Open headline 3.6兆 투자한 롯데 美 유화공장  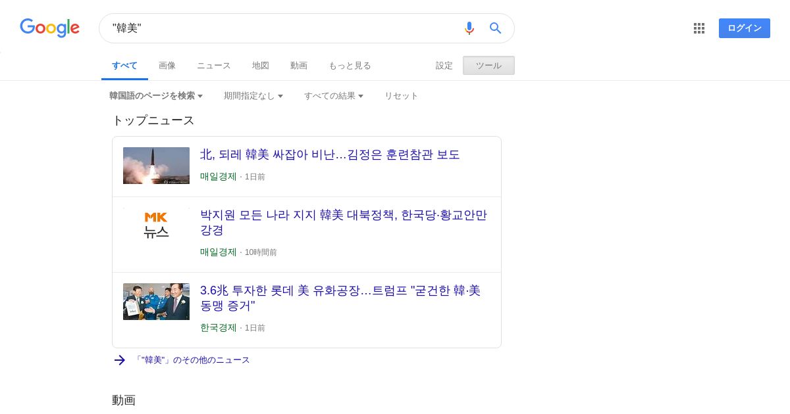click(x=341, y=298)
